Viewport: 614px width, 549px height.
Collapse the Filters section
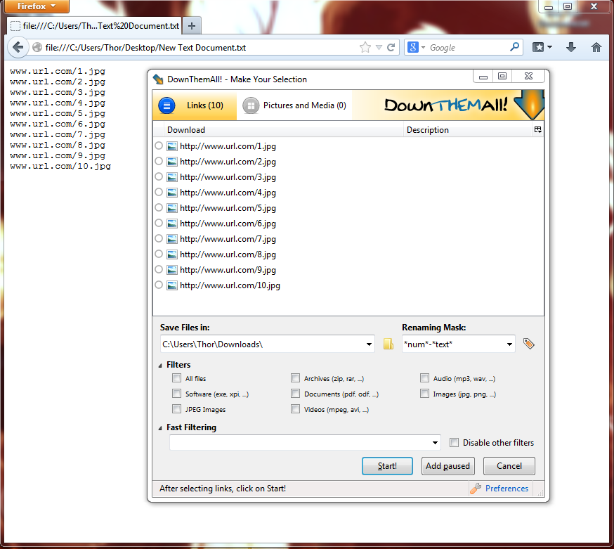click(x=160, y=366)
